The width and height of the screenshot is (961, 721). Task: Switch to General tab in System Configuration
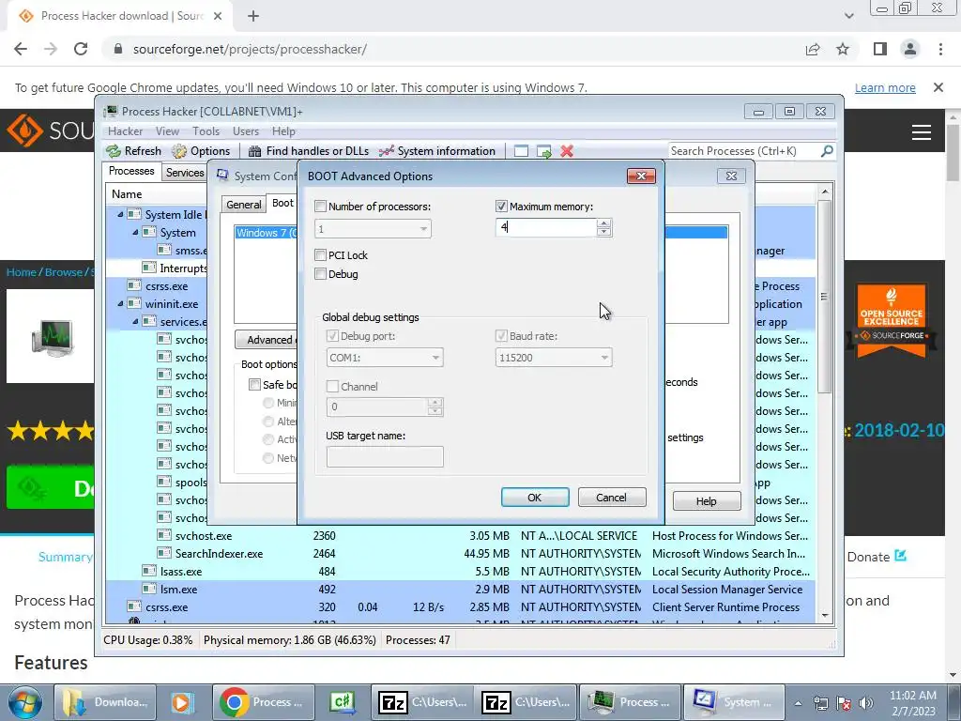(x=243, y=205)
